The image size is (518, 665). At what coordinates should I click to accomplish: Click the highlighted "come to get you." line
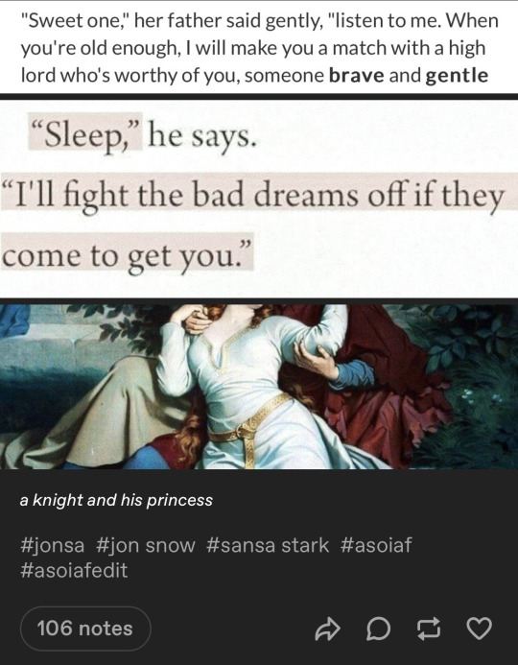pyautogui.click(x=128, y=254)
